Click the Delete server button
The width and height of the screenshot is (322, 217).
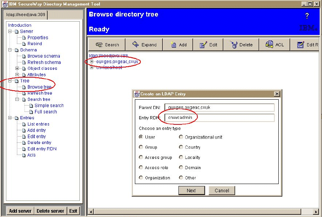tap(50, 211)
